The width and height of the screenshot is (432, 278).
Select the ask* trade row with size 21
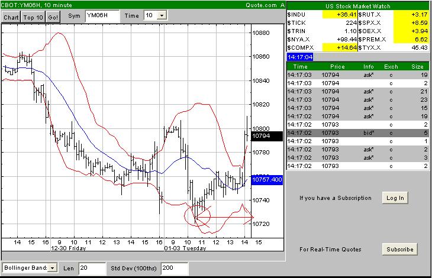(x=357, y=92)
